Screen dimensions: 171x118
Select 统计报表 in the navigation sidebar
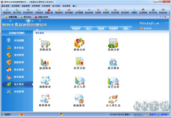[18, 84]
